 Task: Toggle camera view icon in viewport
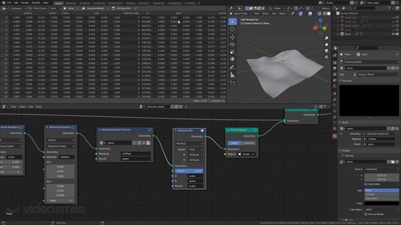click(326, 51)
